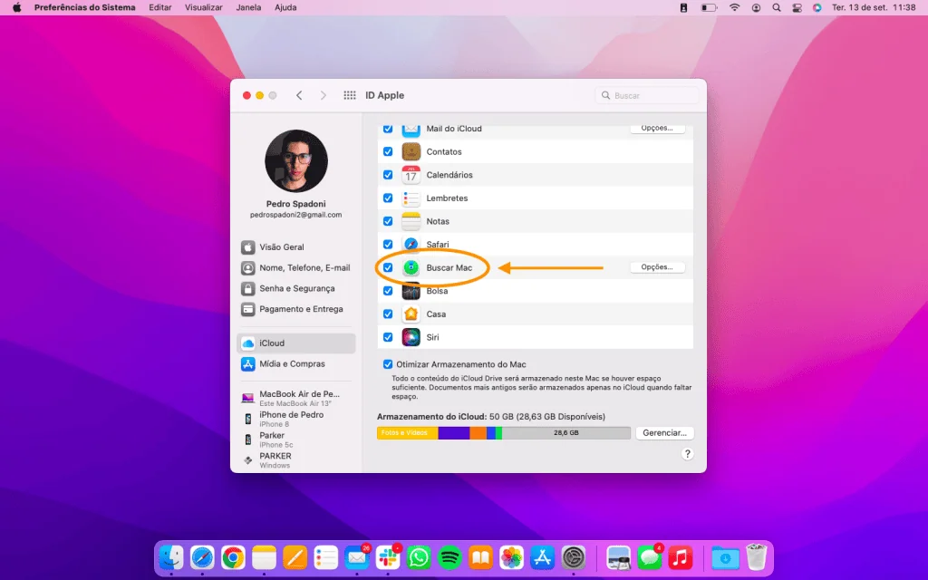The image size is (928, 580).
Task: Open the show all preferences grid
Action: coord(349,94)
